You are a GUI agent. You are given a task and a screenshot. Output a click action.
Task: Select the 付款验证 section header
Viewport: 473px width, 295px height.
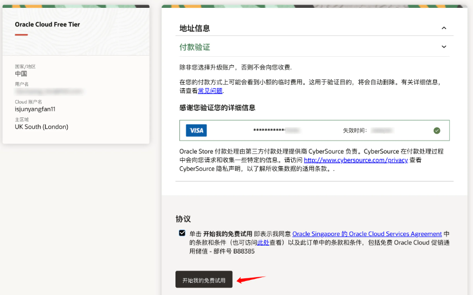(x=195, y=47)
